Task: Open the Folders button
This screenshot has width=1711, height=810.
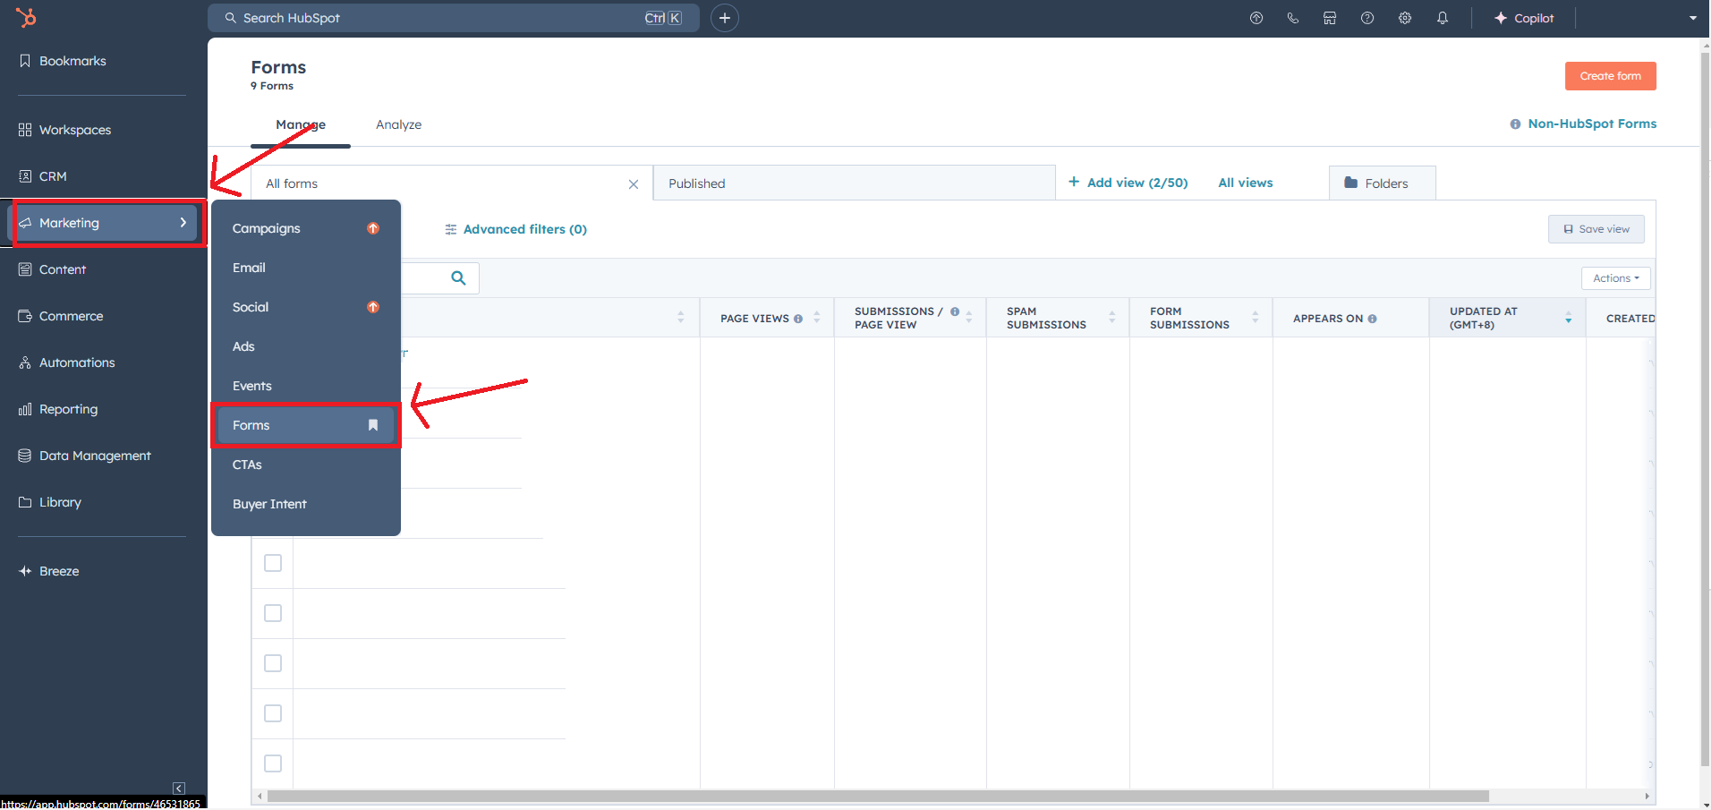Action: click(x=1383, y=183)
